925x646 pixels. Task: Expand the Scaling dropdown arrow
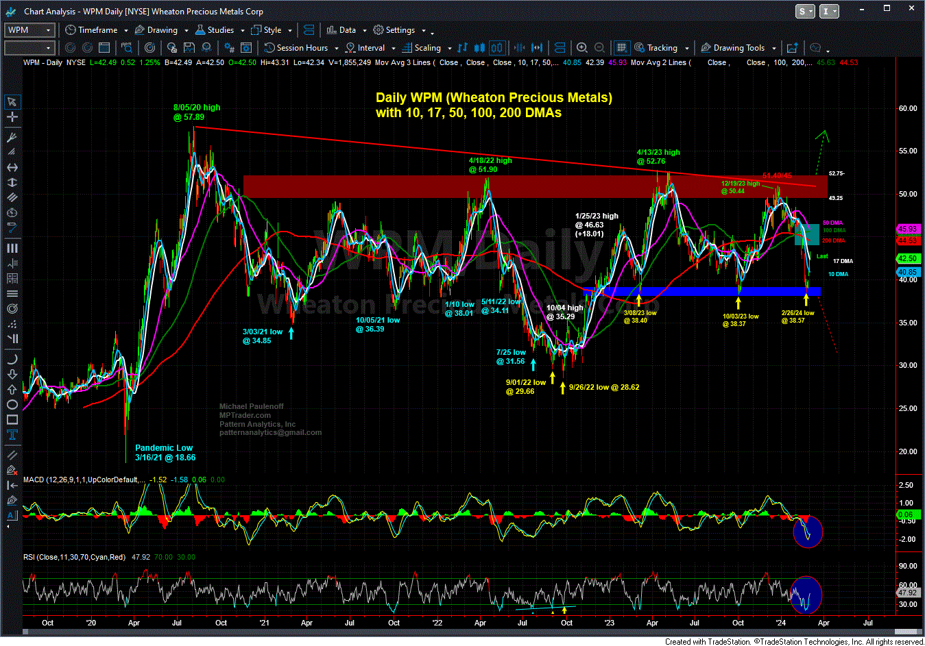coord(449,48)
